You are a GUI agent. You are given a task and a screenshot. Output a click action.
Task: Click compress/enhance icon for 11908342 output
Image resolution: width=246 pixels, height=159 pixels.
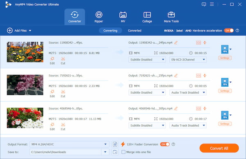205,43
